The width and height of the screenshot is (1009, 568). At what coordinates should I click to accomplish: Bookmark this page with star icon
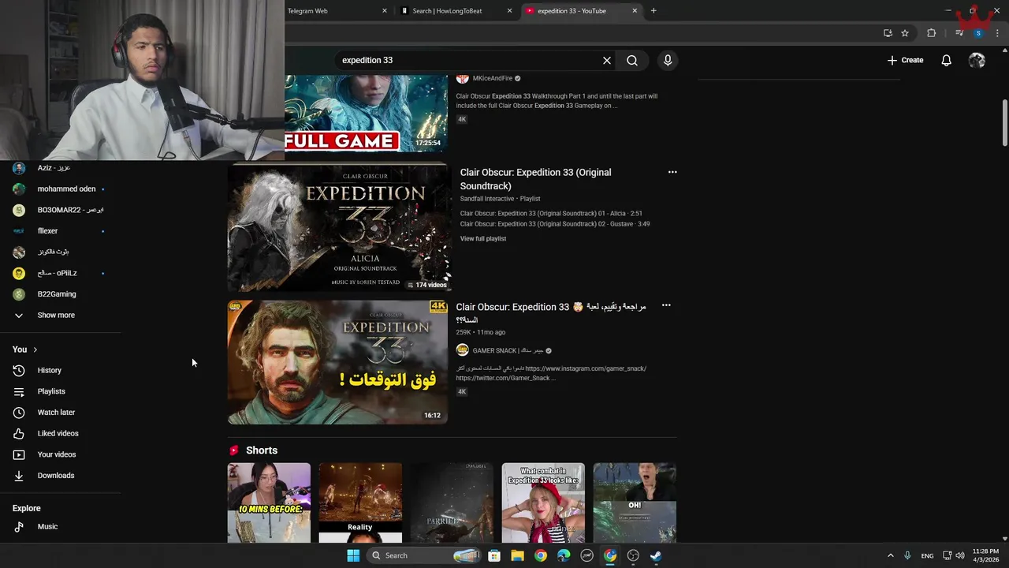905,33
